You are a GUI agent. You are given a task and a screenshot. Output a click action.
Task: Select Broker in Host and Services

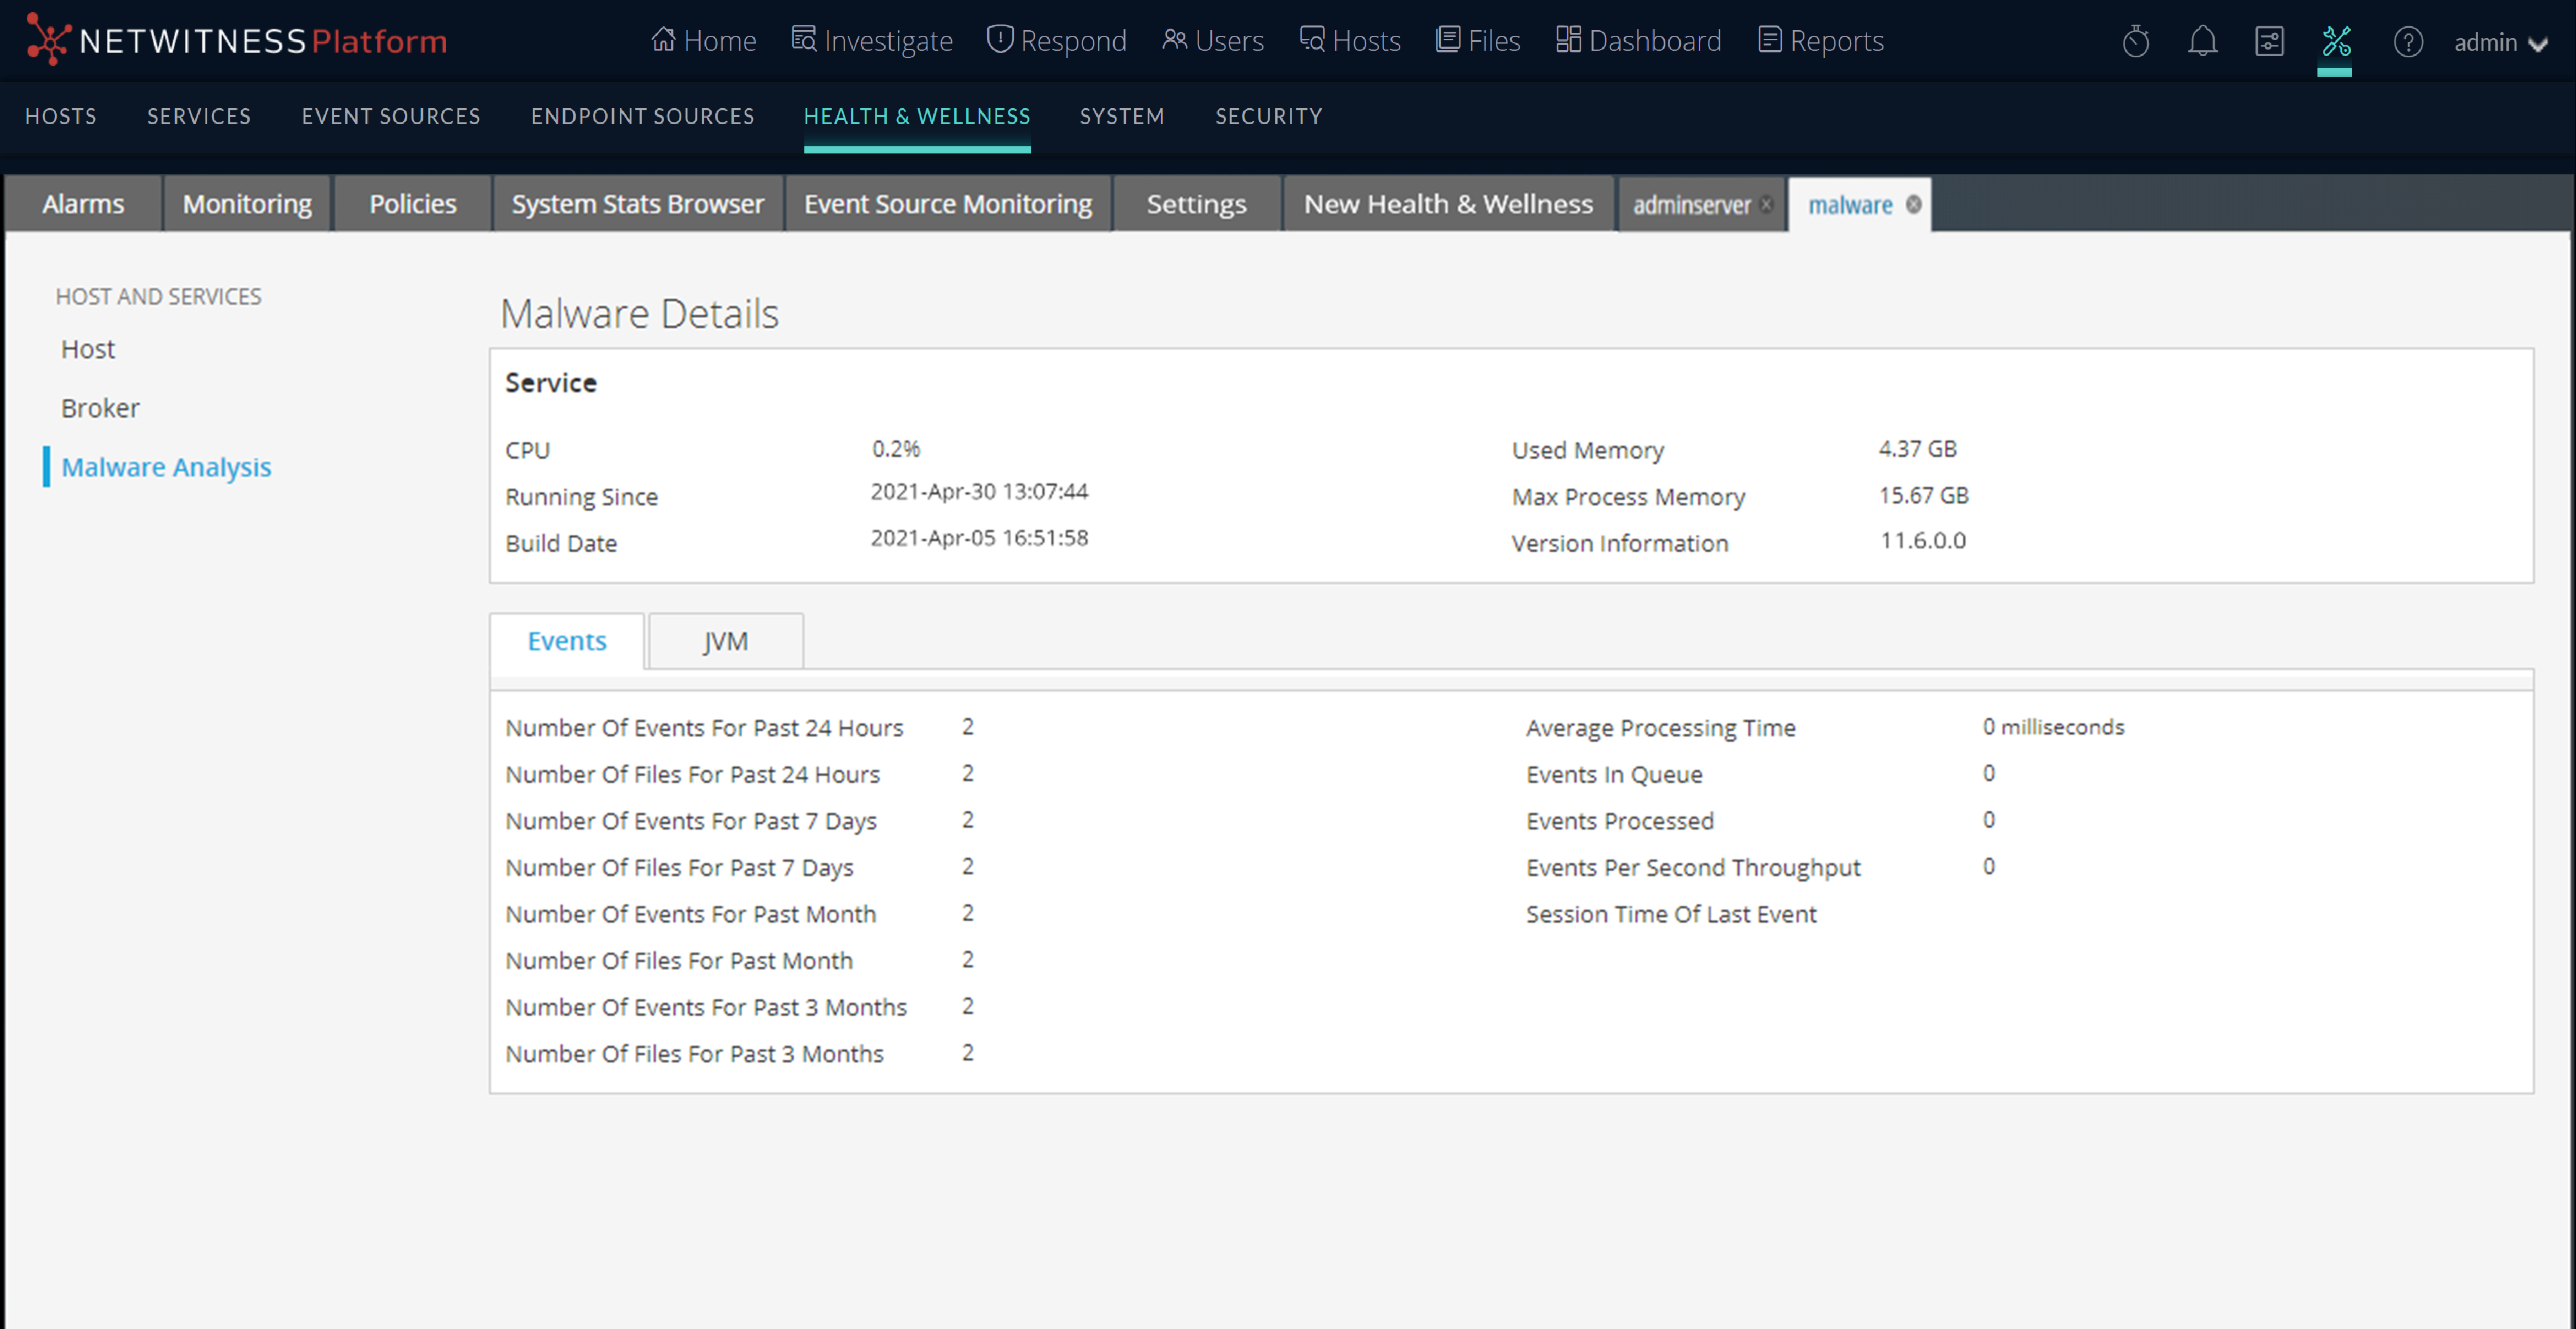click(x=100, y=408)
